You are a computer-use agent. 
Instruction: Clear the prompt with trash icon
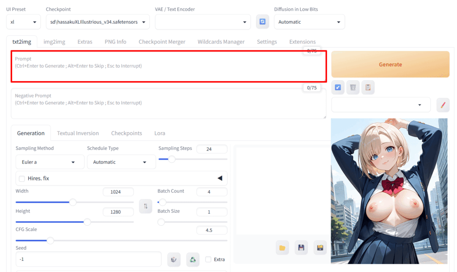click(353, 87)
